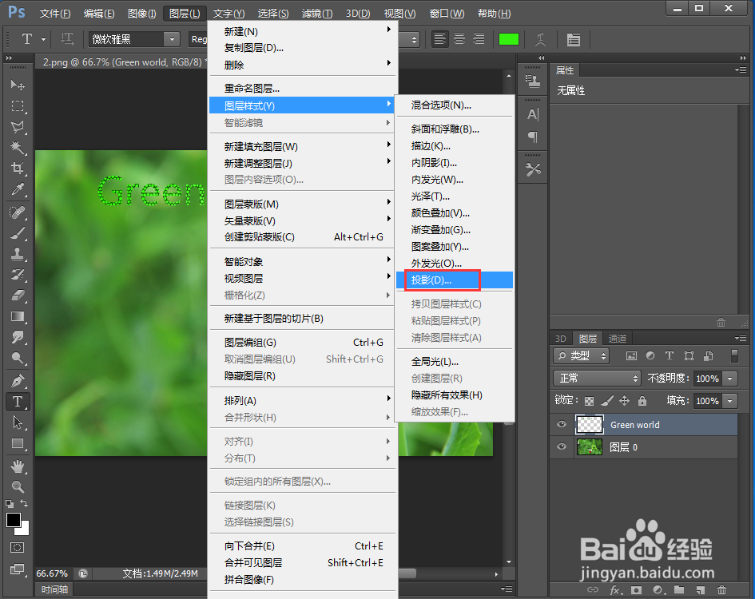
Task: Select the Horizontal Type tool
Action: pos(18,402)
